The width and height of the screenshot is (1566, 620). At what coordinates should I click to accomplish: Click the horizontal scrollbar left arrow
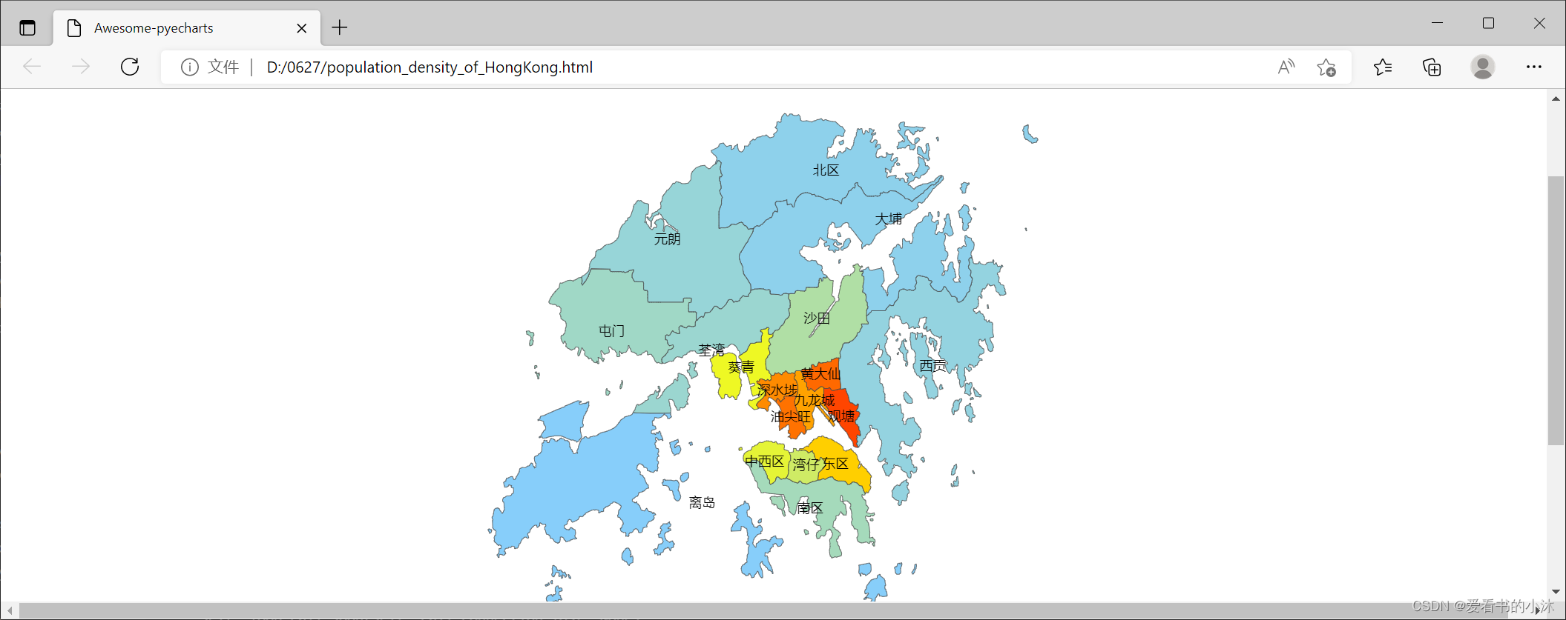click(10, 611)
